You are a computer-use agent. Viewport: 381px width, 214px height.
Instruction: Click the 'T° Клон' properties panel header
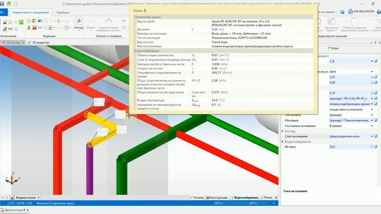click(x=333, y=48)
